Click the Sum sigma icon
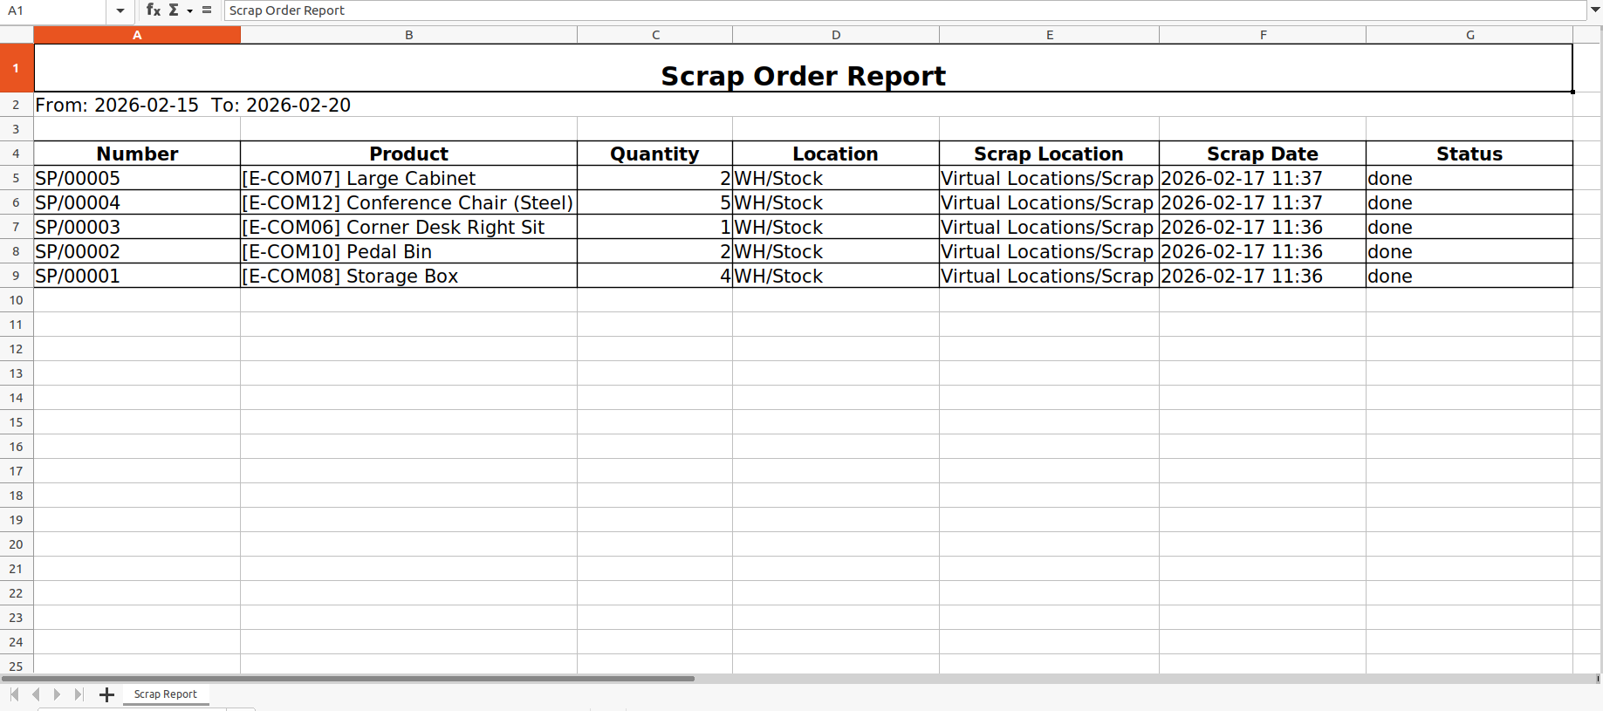Screen dimensions: 1603x711 point(174,10)
